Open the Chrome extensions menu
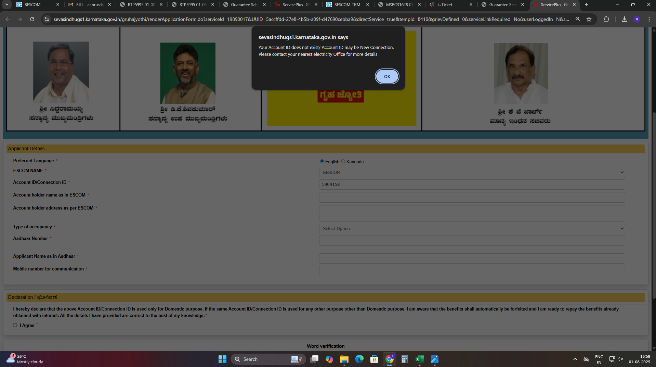Viewport: 656px width, 367px height. pos(606,19)
